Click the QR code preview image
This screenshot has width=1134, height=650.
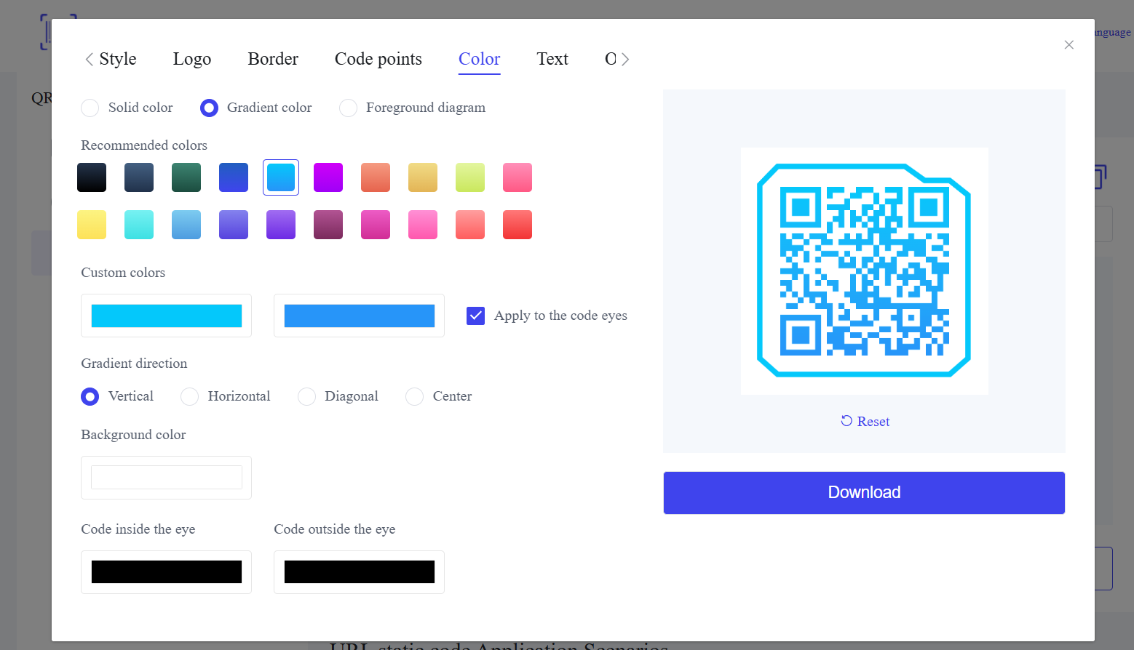pos(864,271)
